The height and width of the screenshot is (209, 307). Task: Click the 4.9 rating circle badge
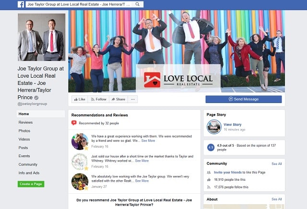tap(211, 147)
